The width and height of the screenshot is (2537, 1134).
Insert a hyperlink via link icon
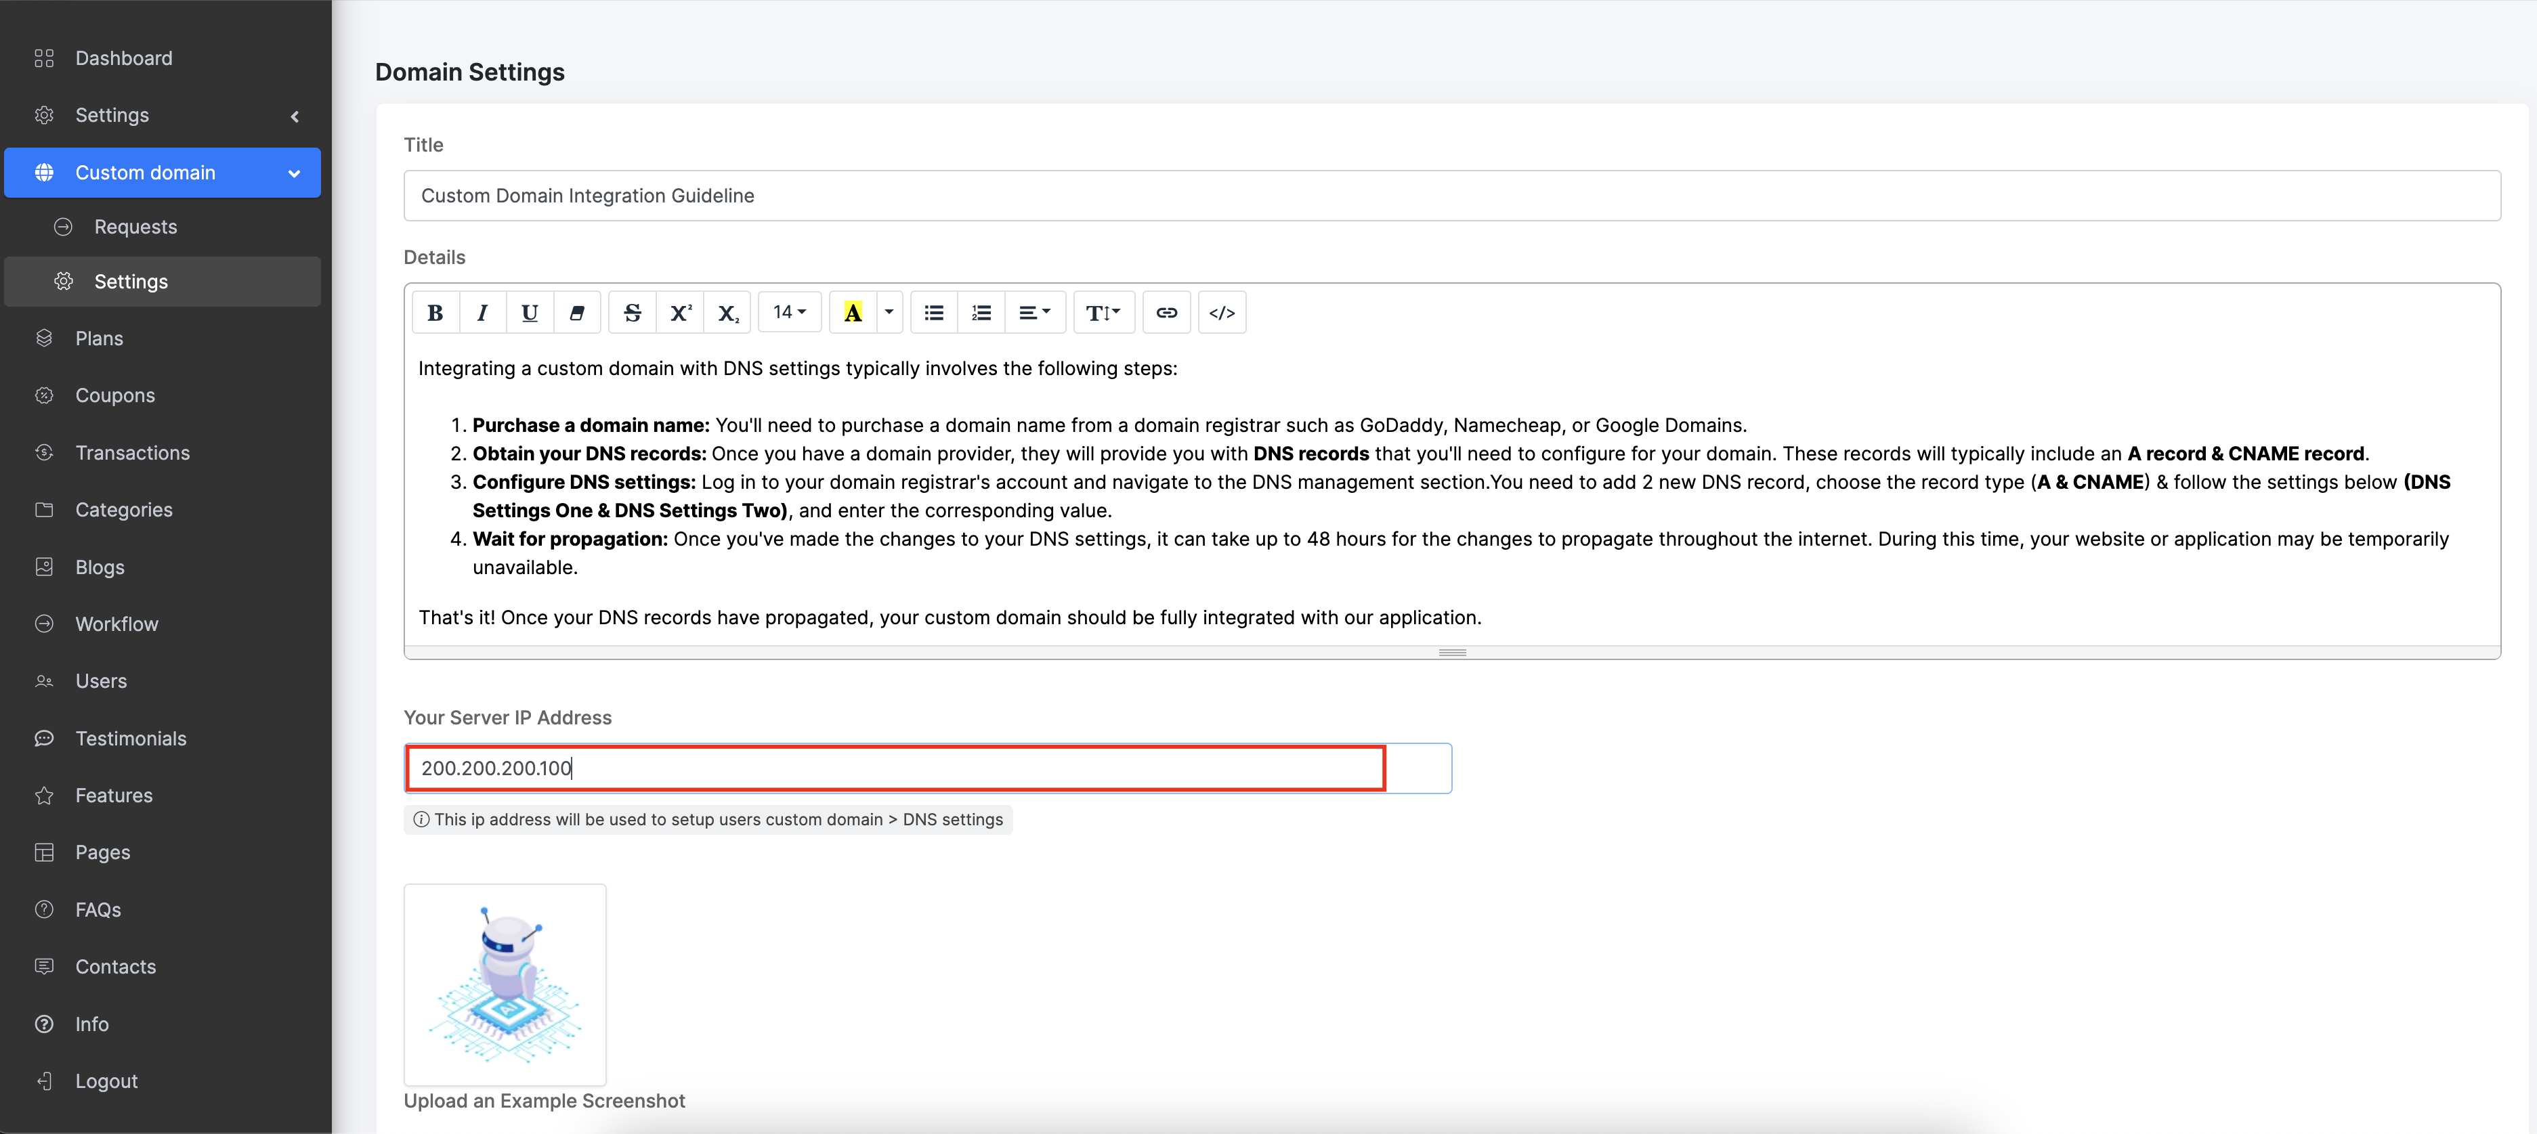[x=1166, y=313]
